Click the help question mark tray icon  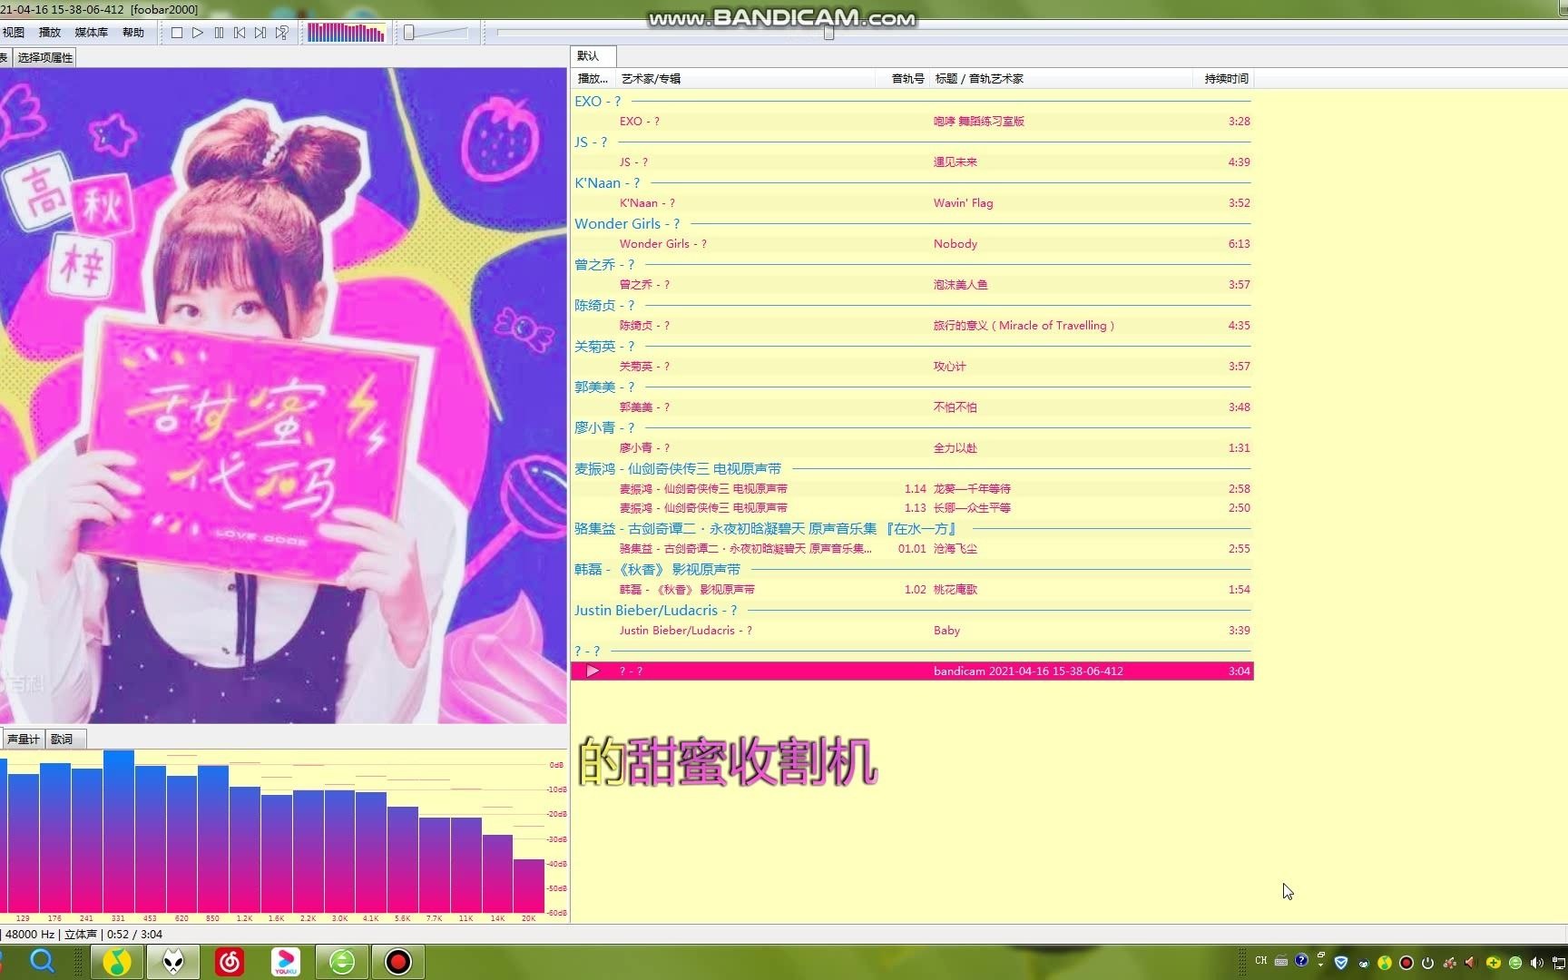(1301, 961)
